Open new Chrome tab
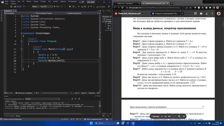Screen dimensions: 224x126 coord(171,3)
